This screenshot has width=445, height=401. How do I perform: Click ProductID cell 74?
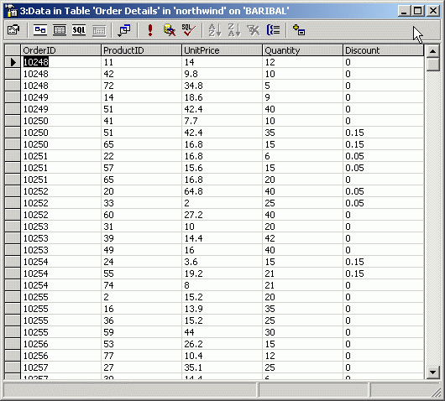pos(141,285)
